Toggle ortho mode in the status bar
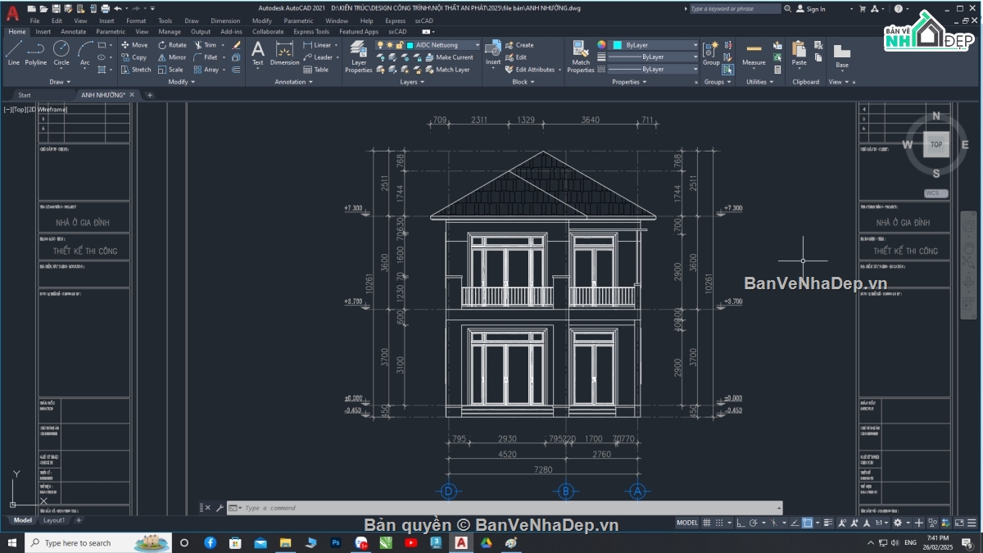Image resolution: width=983 pixels, height=553 pixels. (x=741, y=524)
